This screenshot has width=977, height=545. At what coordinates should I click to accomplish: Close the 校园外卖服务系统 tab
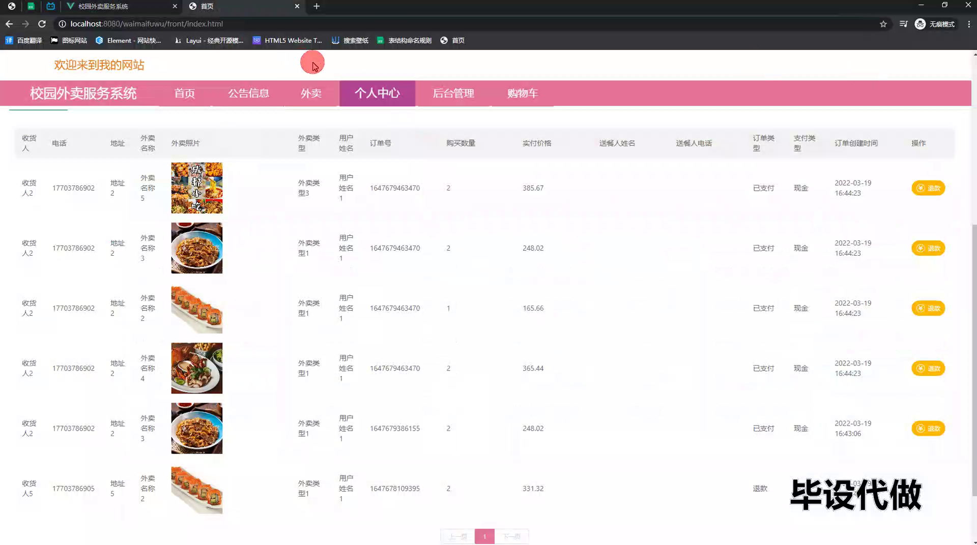175,6
